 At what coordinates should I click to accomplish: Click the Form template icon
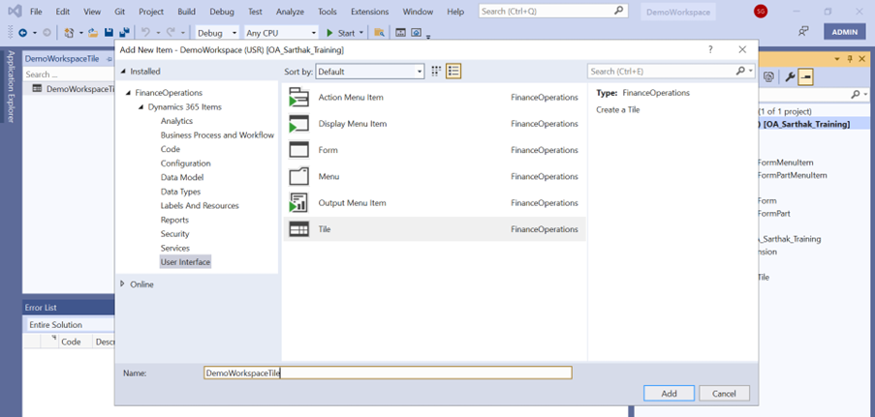pos(298,150)
